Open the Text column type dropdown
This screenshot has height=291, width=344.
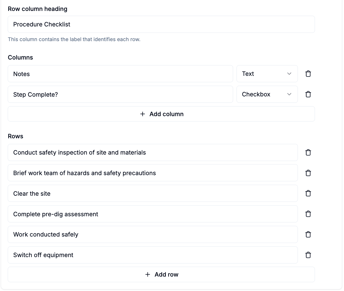[267, 74]
